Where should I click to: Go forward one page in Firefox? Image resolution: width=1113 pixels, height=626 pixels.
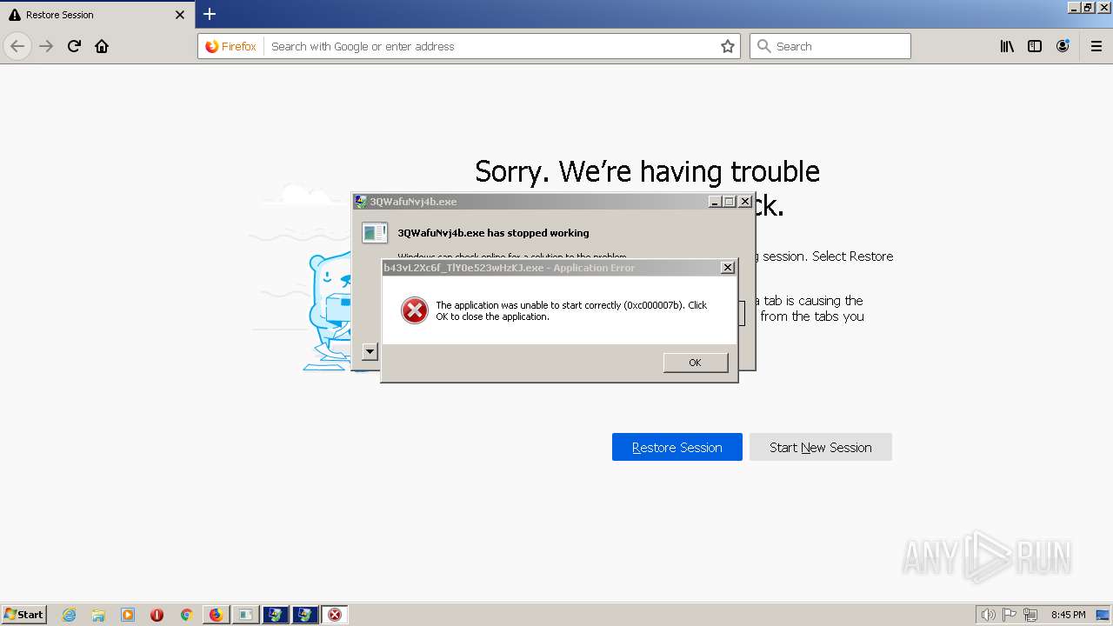[x=46, y=46]
